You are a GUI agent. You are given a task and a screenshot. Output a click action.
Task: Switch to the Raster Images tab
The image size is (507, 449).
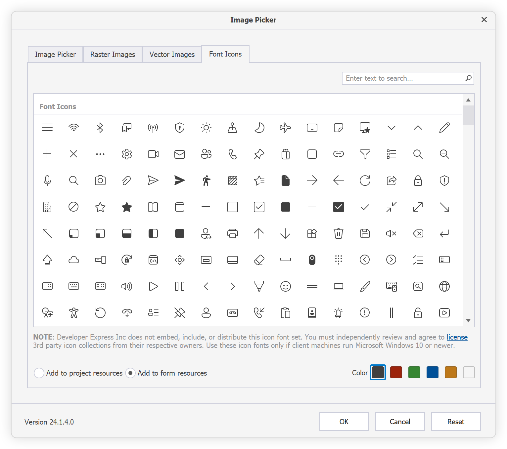[112, 54]
